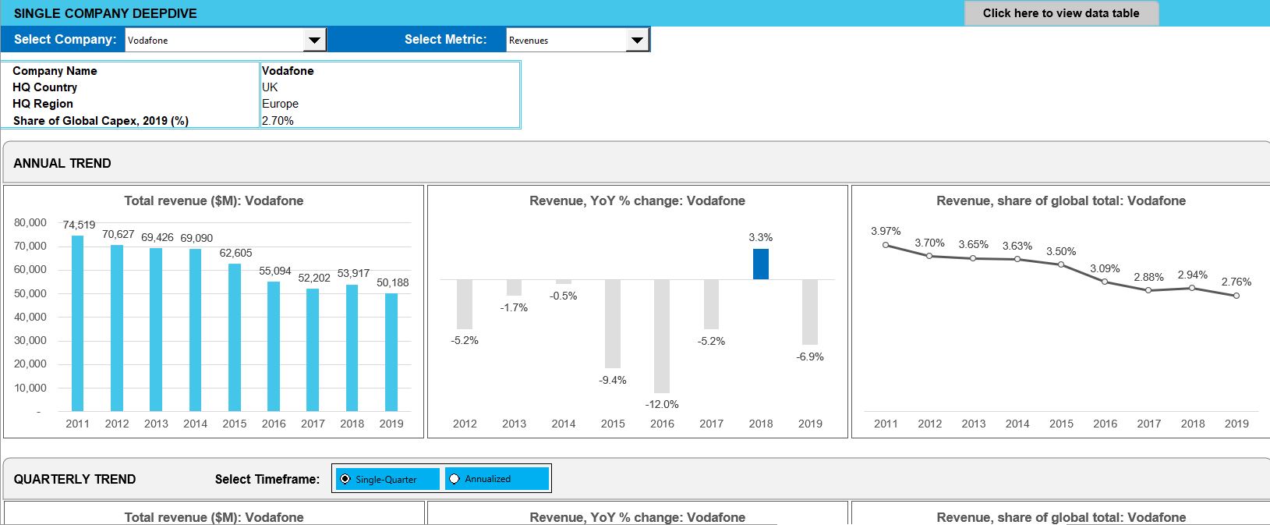1270x525 pixels.
Task: Click the 2017 revenue bar labeled 52,202
Action: (x=313, y=349)
